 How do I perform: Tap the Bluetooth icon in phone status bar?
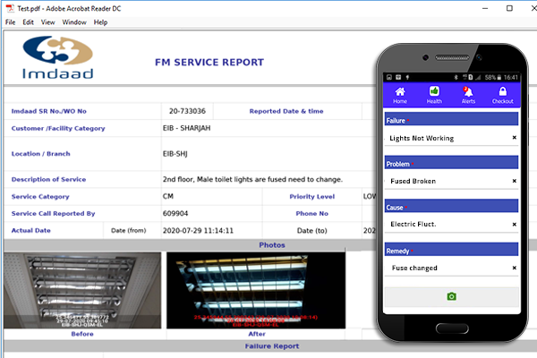pyautogui.click(x=456, y=78)
